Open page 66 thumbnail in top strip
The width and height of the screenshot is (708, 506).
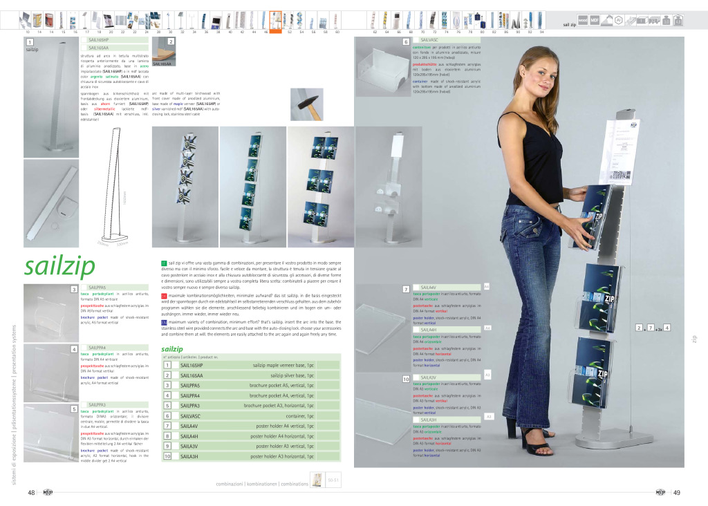(397, 20)
